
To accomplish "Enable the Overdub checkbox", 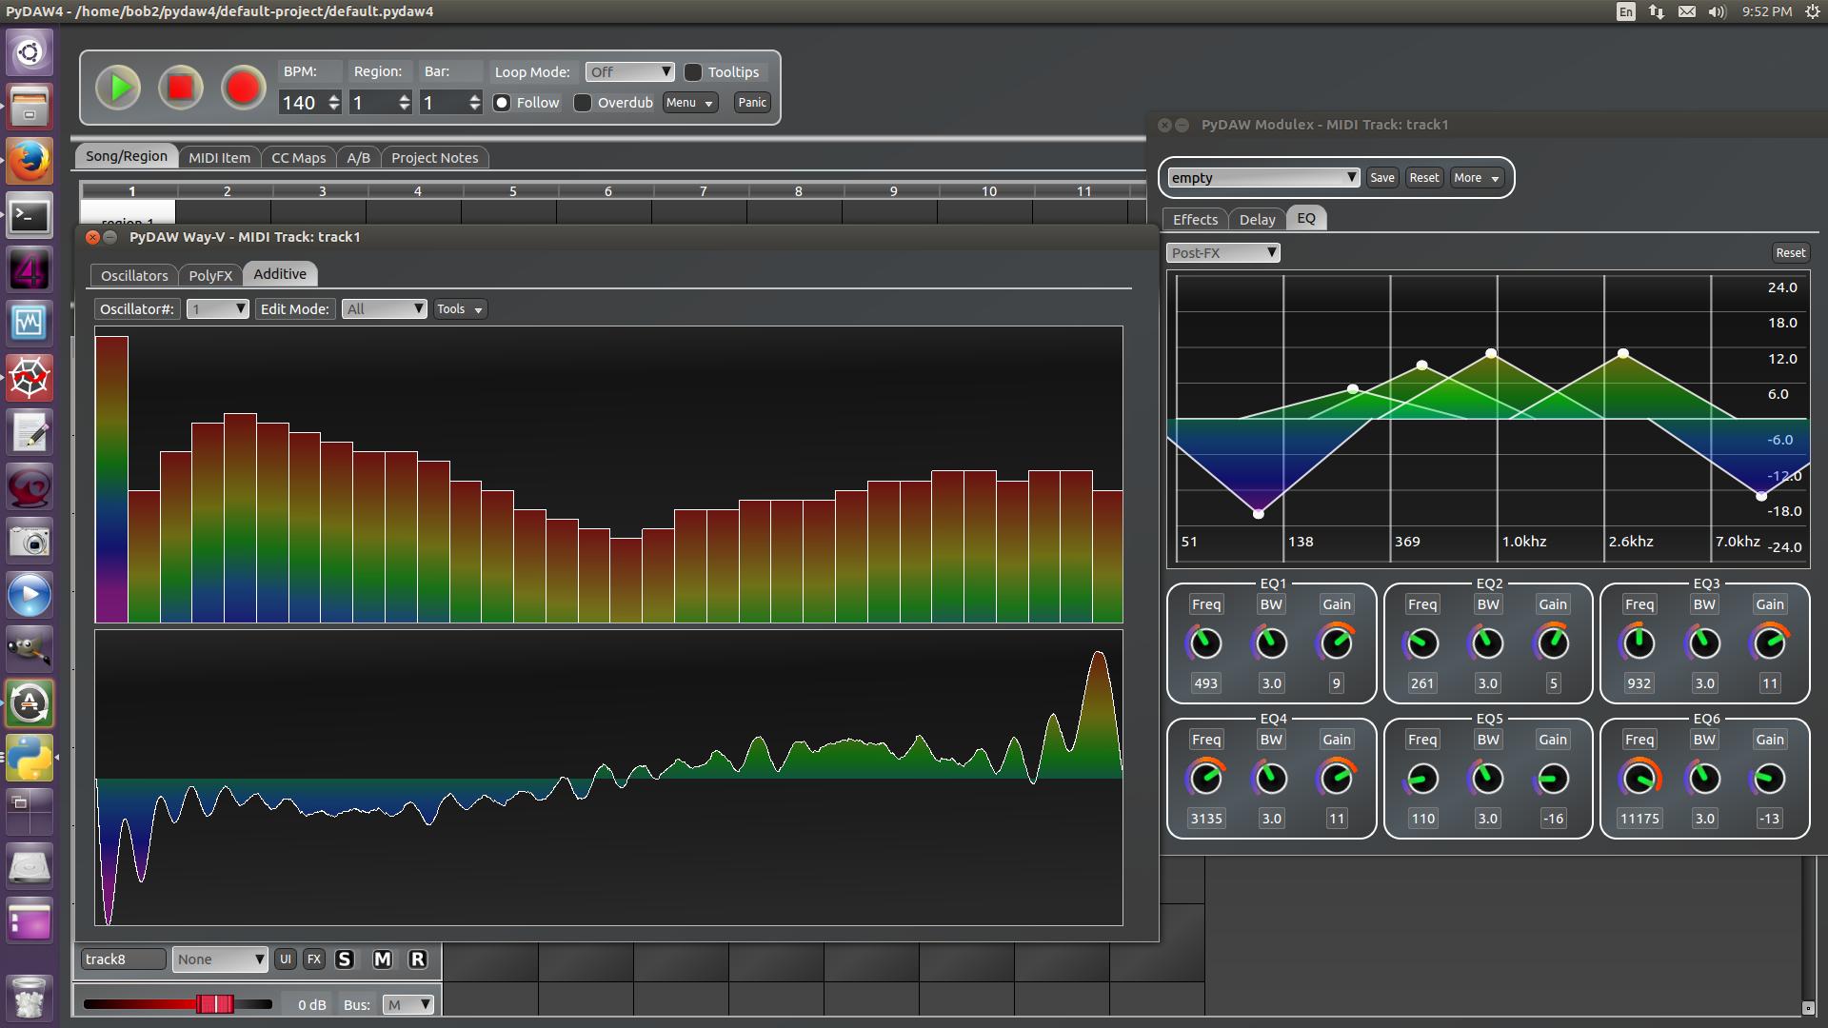I will point(583,103).
